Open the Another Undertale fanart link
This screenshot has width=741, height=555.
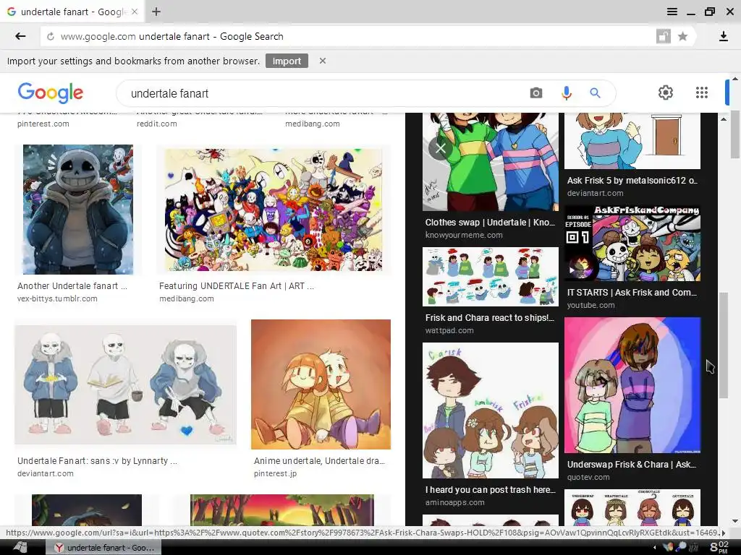tap(72, 286)
